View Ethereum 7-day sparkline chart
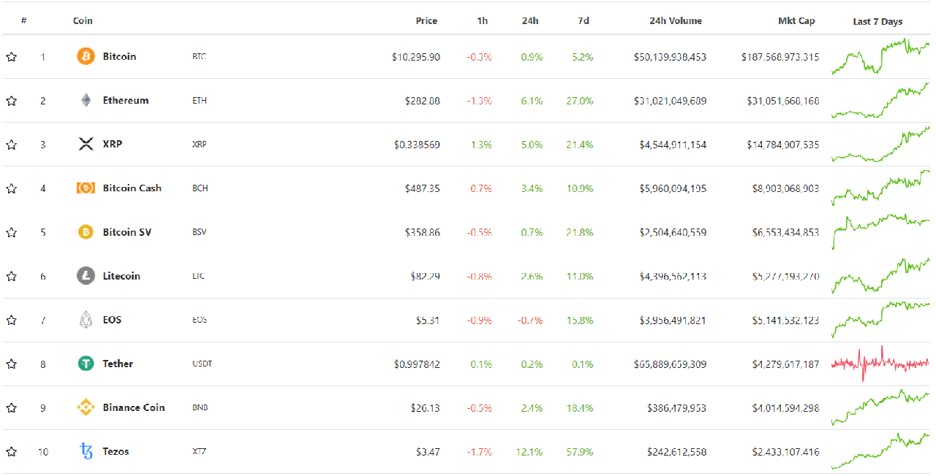This screenshot has width=936, height=476. tap(880, 100)
